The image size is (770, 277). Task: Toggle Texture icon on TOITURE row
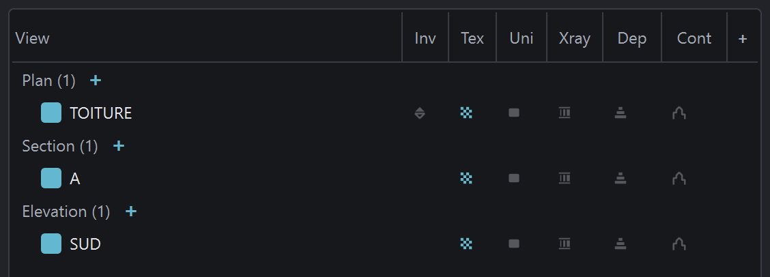(466, 113)
